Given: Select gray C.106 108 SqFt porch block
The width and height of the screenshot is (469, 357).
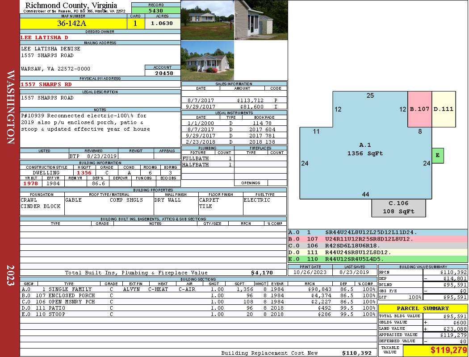Looking at the screenshot, I should (398, 208).
